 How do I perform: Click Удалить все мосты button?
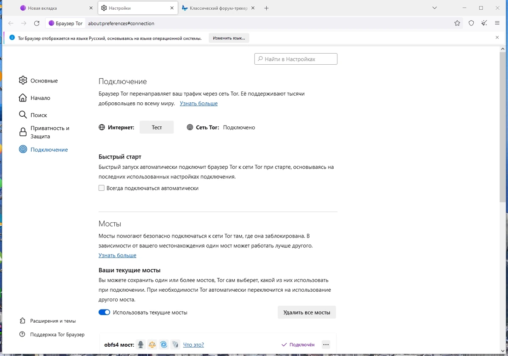[x=307, y=312]
